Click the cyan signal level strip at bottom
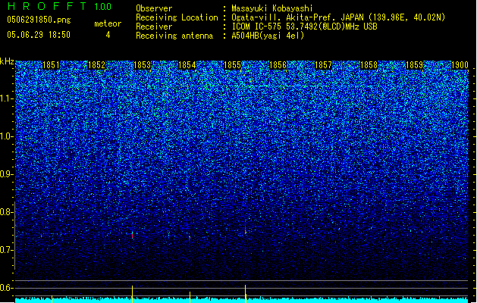477x303 pixels. [242, 300]
